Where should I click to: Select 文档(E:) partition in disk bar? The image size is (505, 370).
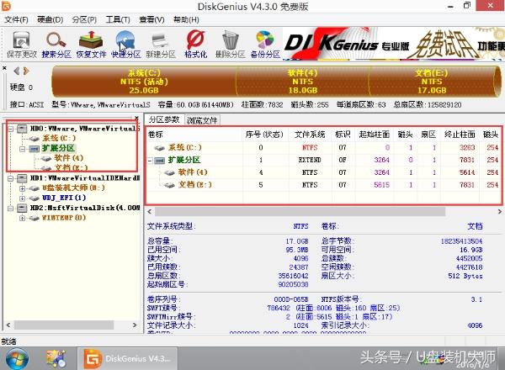[432, 82]
